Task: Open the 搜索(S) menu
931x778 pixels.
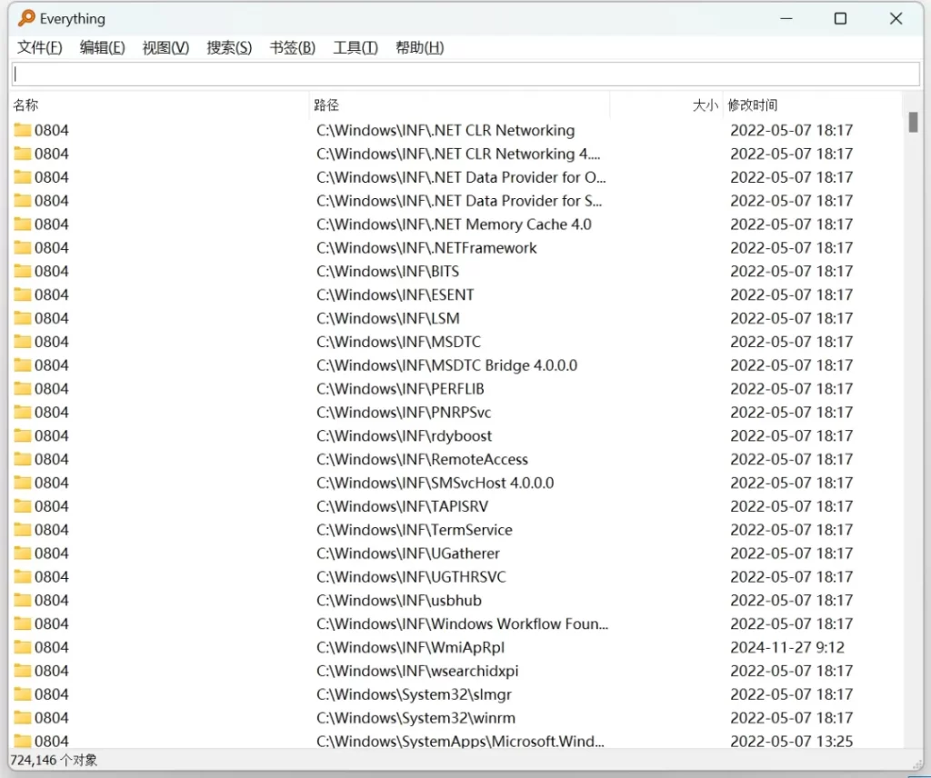Action: pos(229,47)
